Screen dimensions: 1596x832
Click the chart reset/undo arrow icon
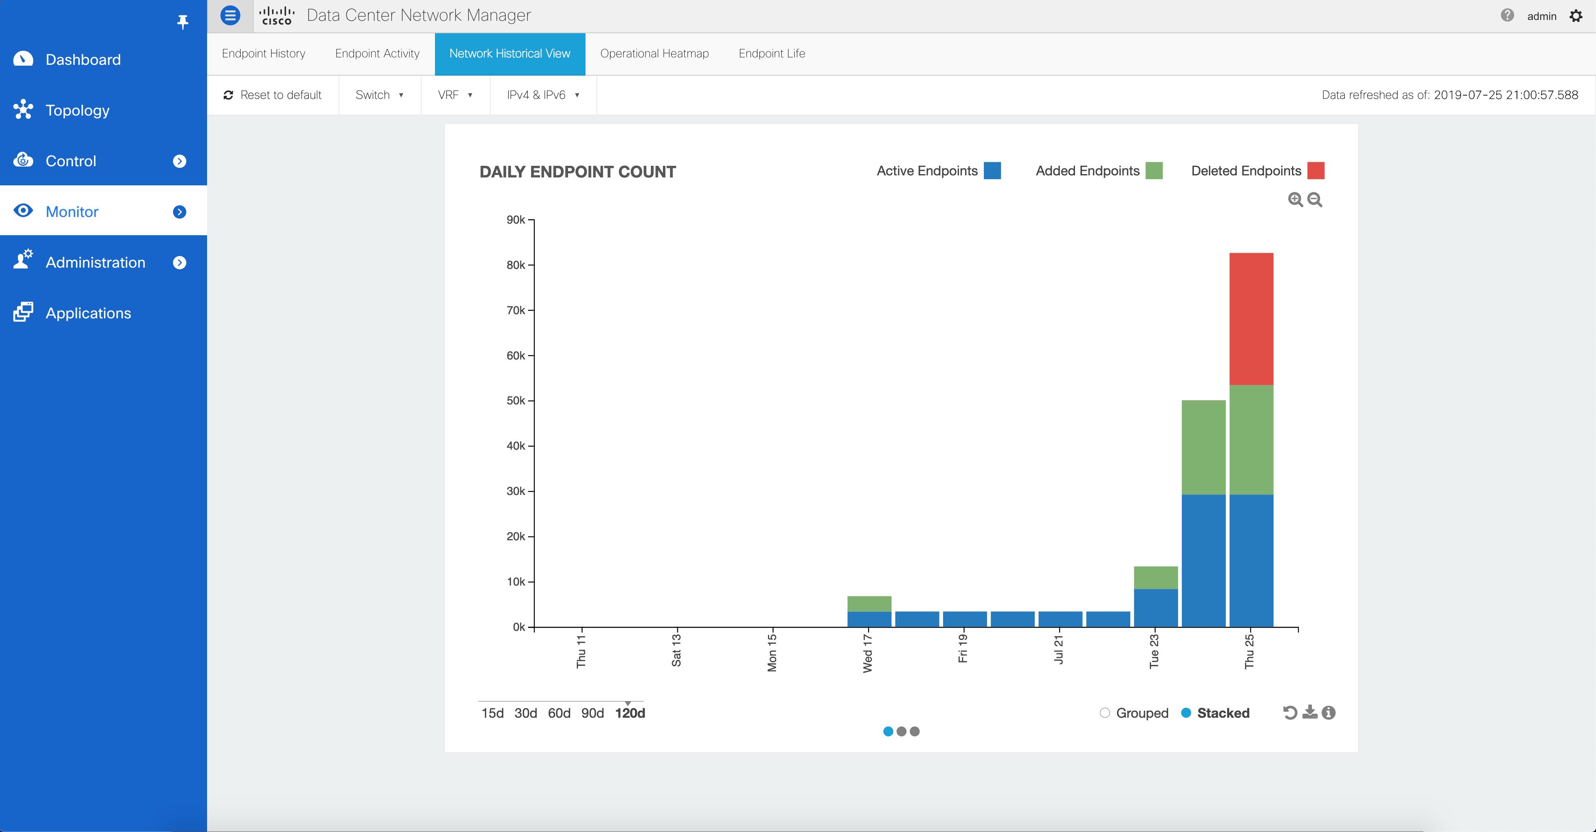pyautogui.click(x=1290, y=713)
